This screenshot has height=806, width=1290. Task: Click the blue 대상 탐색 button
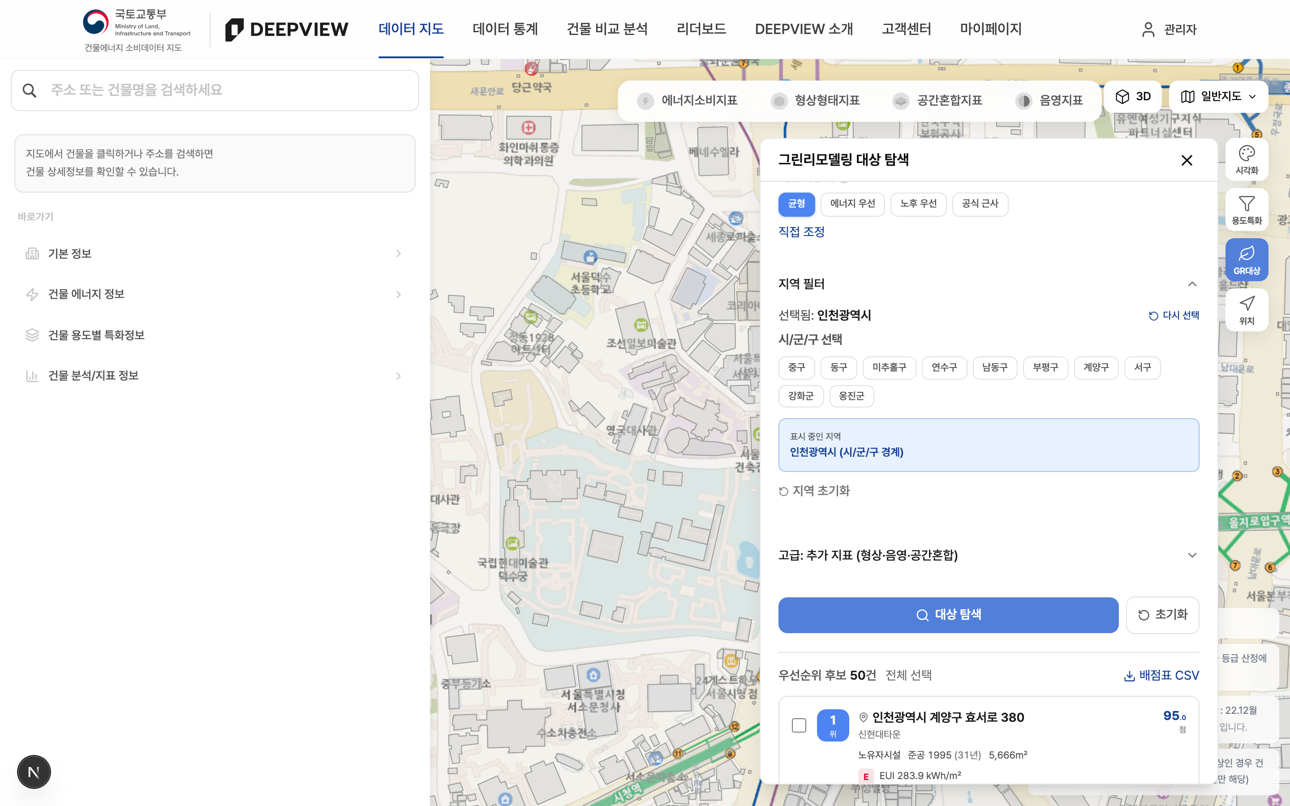pyautogui.click(x=948, y=615)
